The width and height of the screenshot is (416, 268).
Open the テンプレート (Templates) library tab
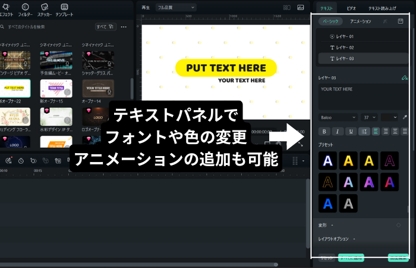point(64,10)
